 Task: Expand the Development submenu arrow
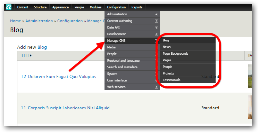point(156,34)
